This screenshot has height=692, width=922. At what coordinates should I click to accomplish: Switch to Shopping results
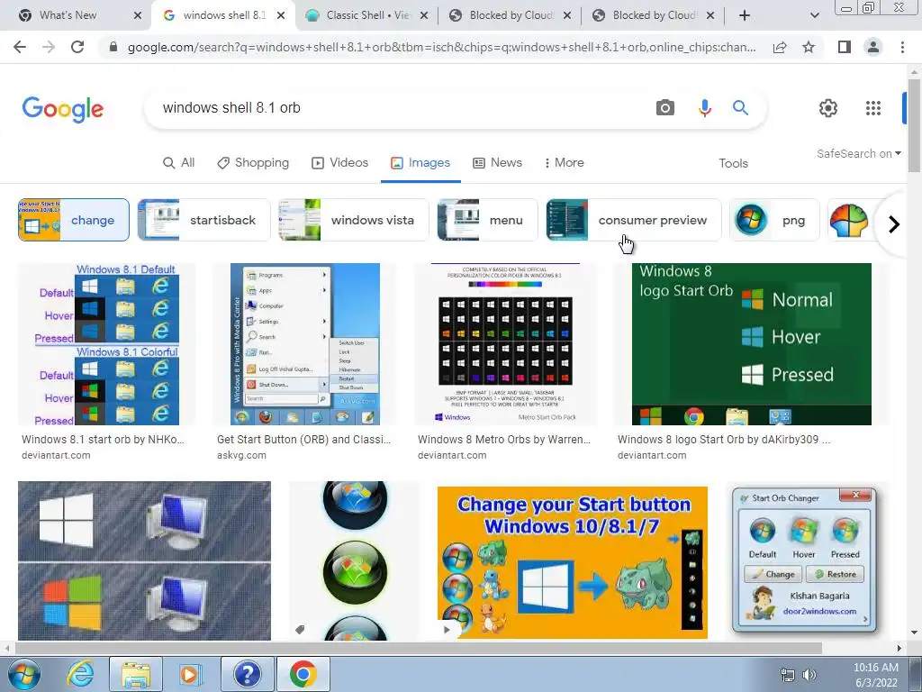point(253,163)
